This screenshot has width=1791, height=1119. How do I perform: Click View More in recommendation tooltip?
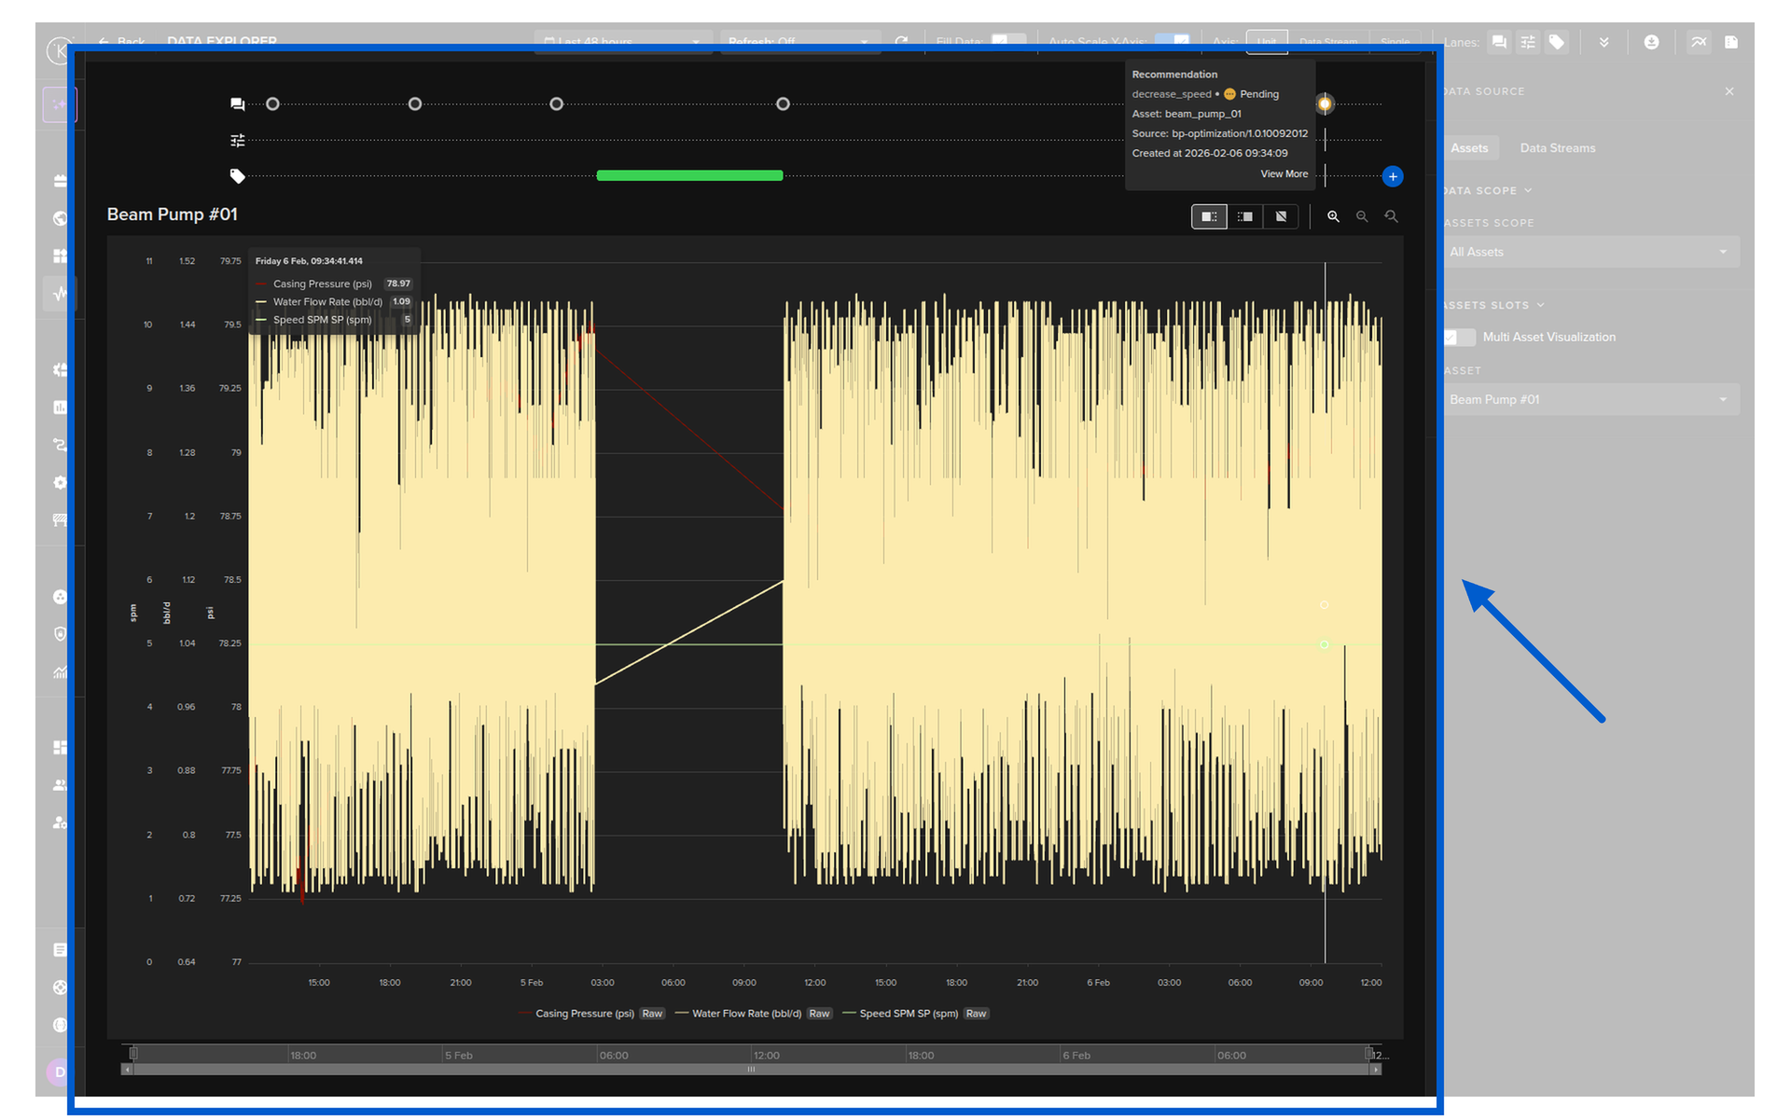[x=1284, y=174]
